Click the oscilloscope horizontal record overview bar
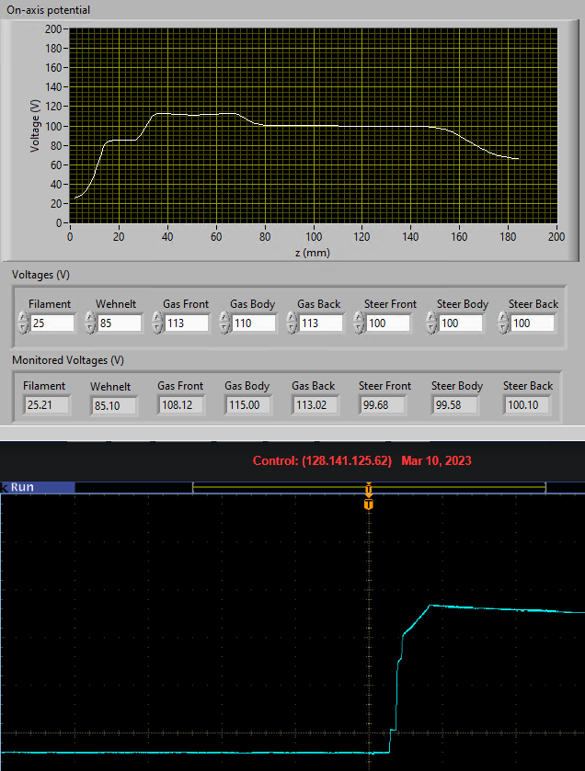This screenshot has height=771, width=585. (369, 487)
